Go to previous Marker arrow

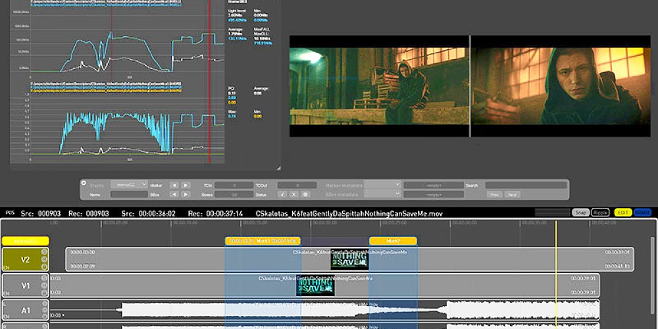(174, 185)
